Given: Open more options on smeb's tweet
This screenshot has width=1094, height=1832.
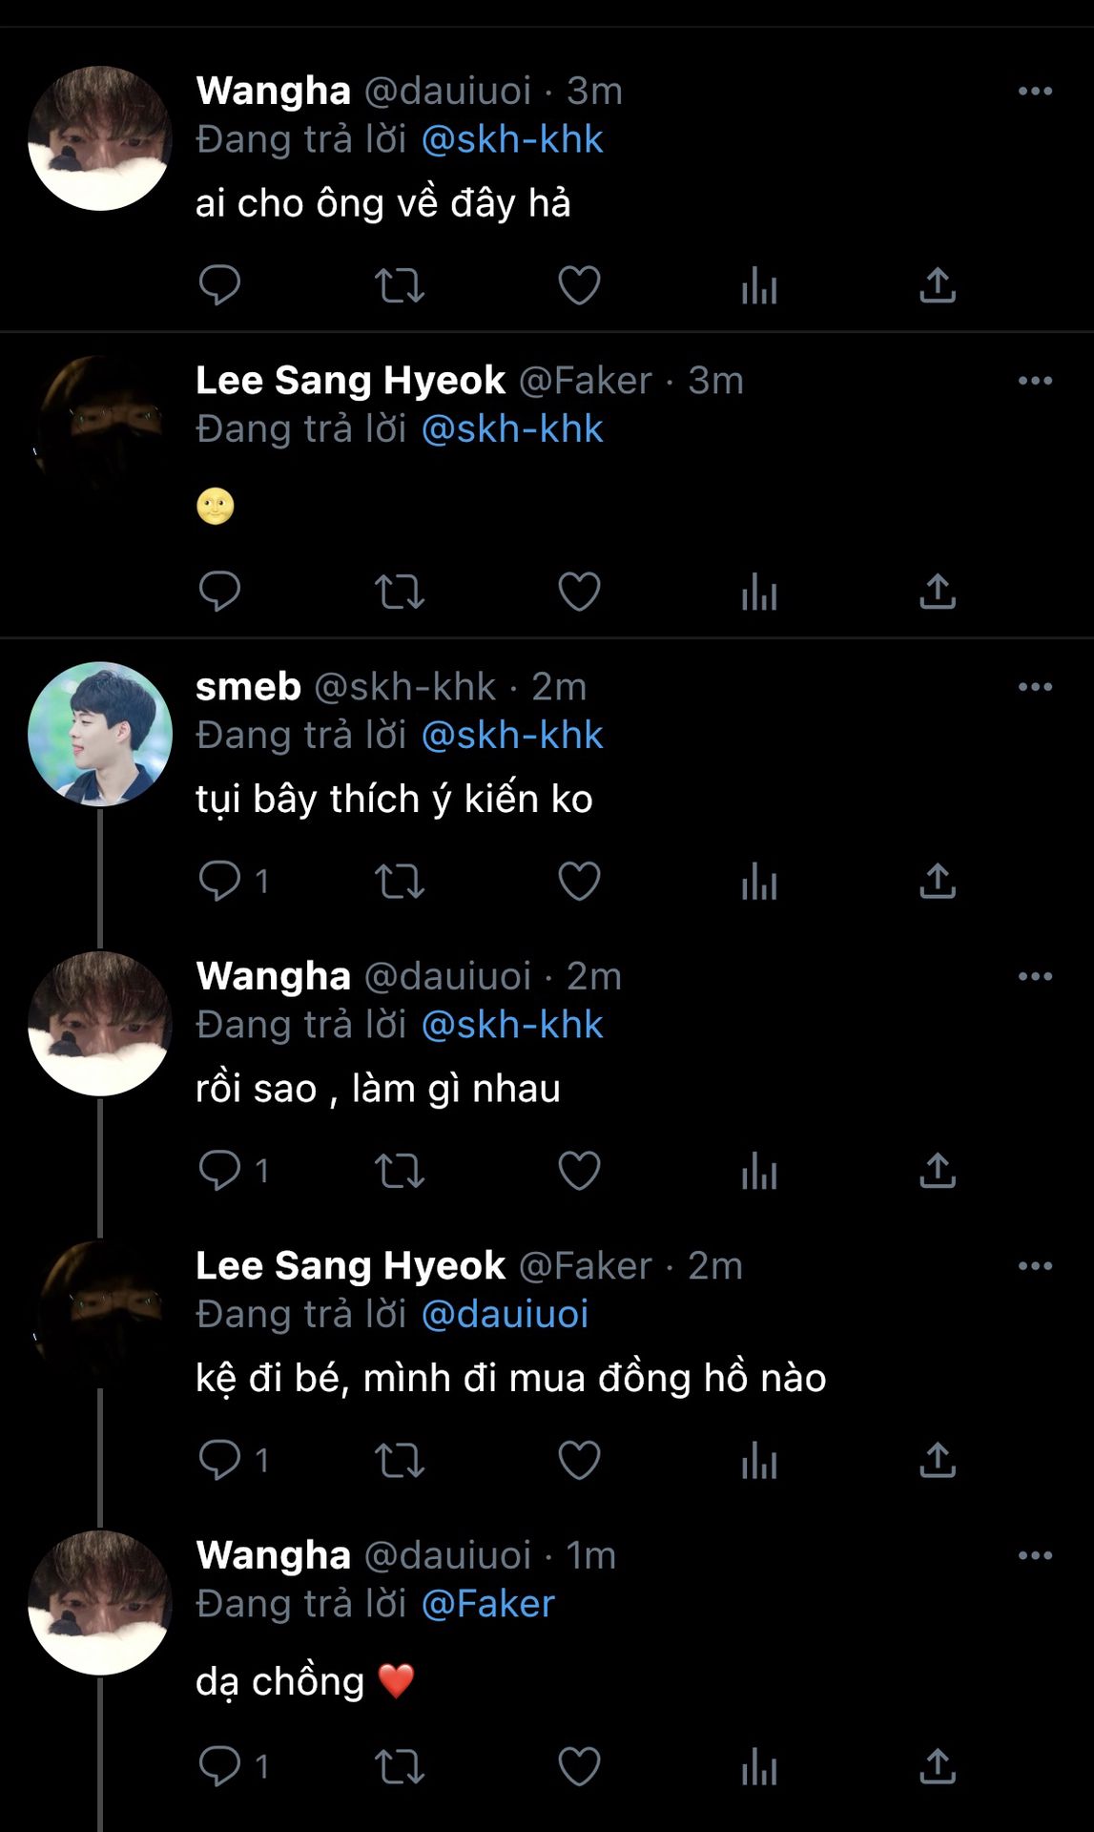Looking at the screenshot, I should point(1035,687).
